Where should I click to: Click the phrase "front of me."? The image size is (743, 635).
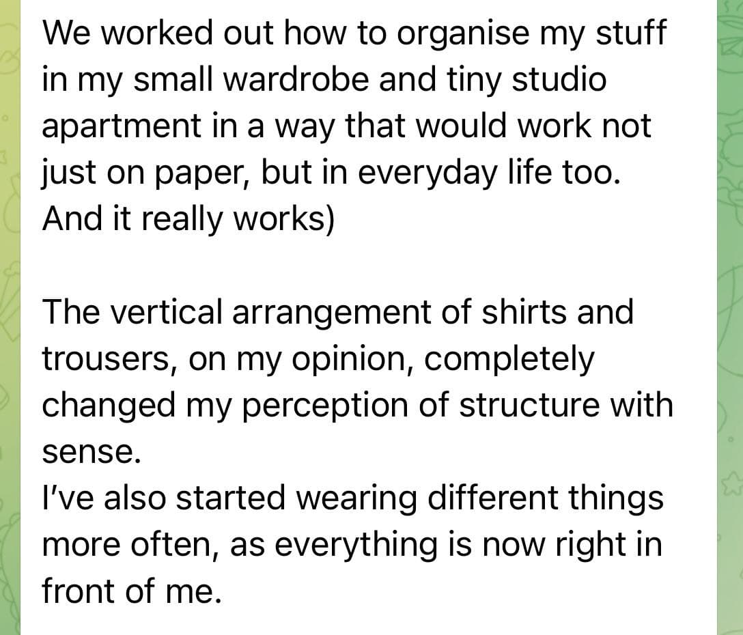tap(132, 591)
